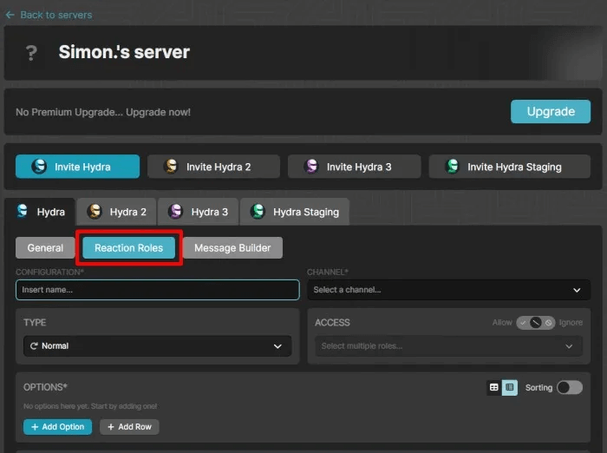The height and width of the screenshot is (453, 607).
Task: Open the Message Builder tab
Action: tap(232, 247)
